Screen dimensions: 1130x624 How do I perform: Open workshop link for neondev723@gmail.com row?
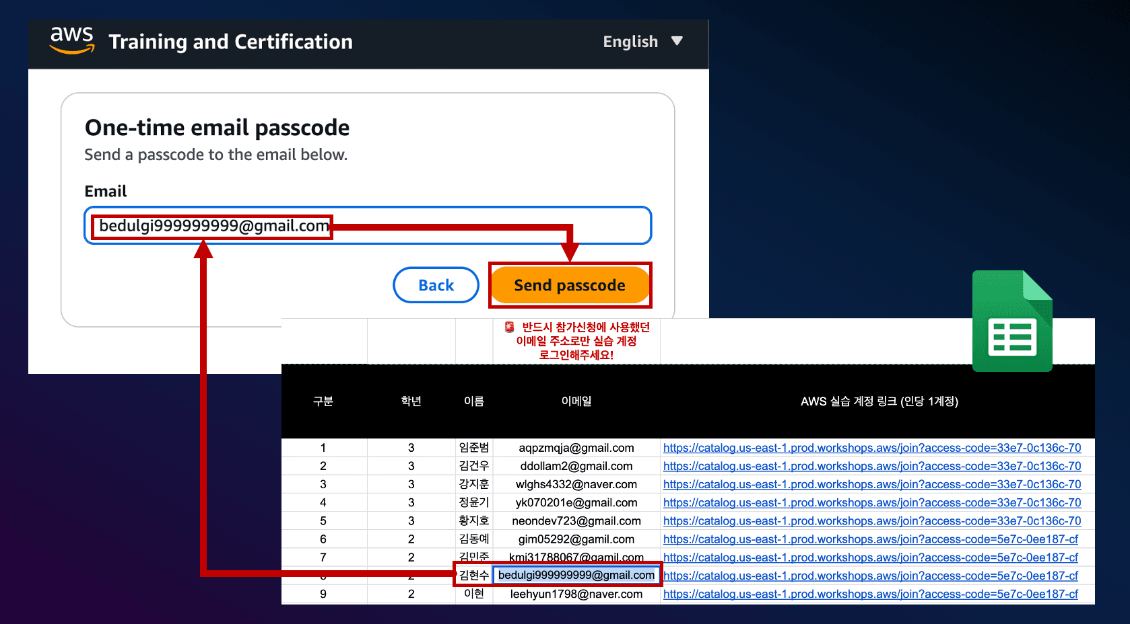coord(871,520)
